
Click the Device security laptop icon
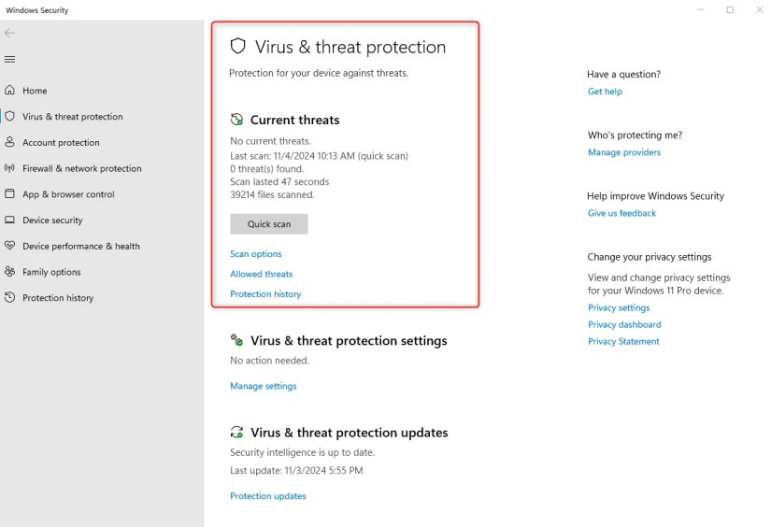coord(10,221)
